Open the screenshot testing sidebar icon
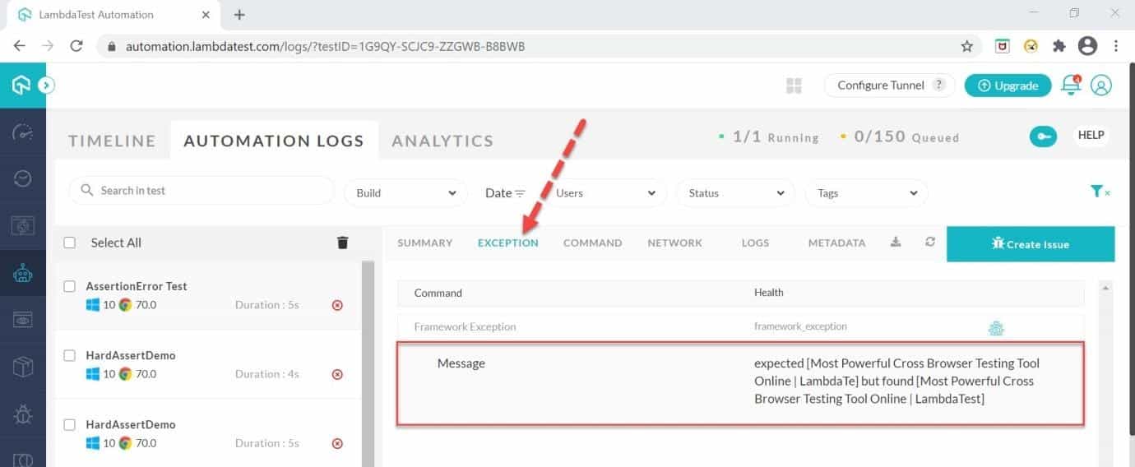 (x=23, y=225)
